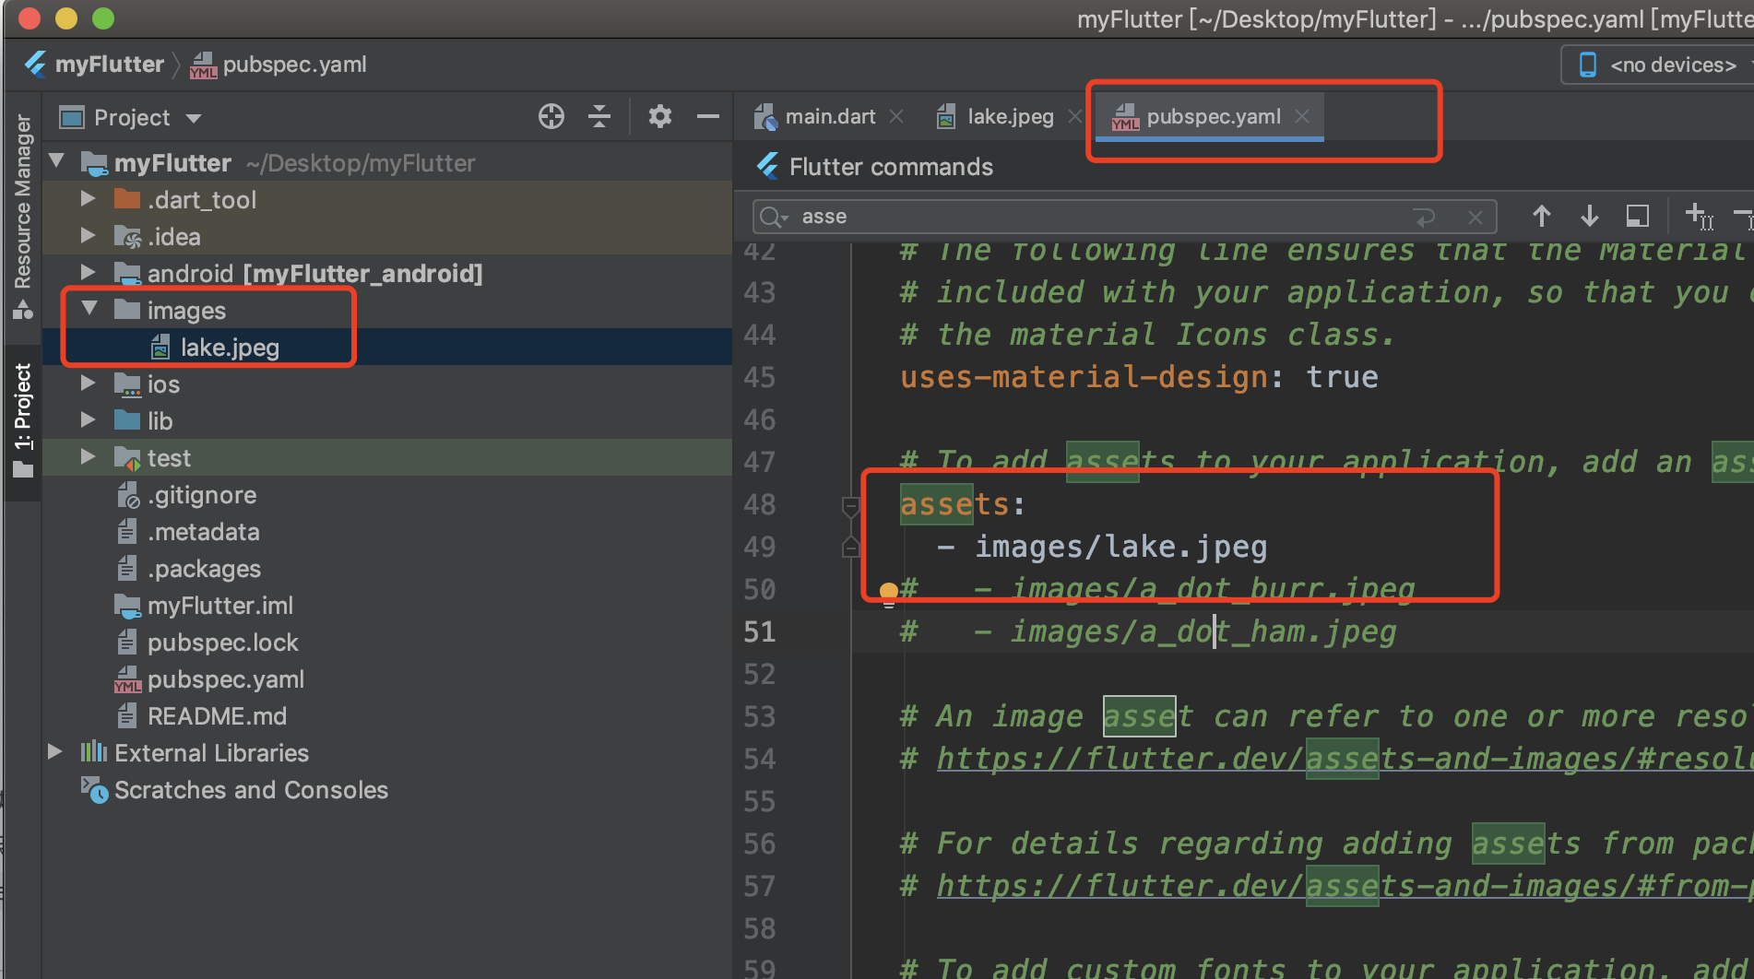Click the macOS green zoom window button

coord(103,18)
